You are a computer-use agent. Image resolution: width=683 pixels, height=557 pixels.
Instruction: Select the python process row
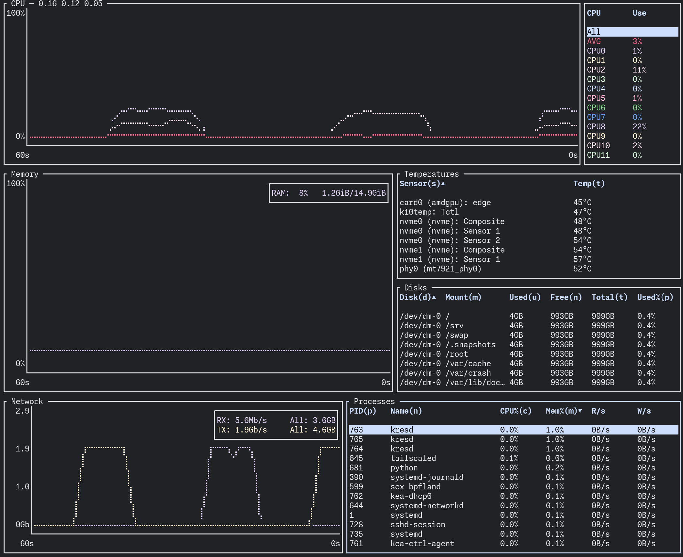point(404,468)
